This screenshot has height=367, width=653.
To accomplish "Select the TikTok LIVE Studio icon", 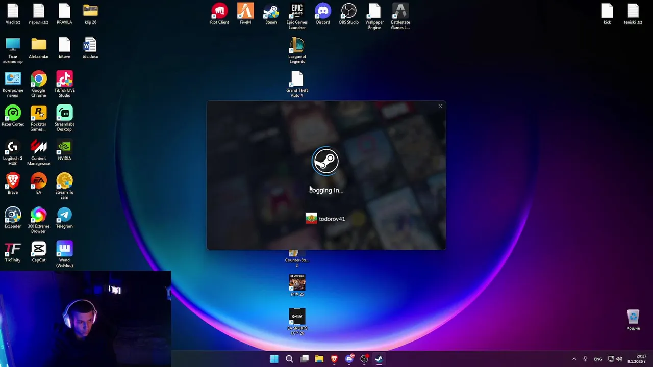I will click(64, 84).
